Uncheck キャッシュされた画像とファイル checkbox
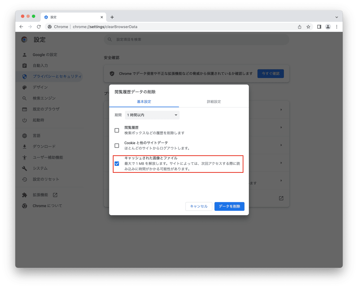This screenshot has height=288, width=358. pos(117,164)
